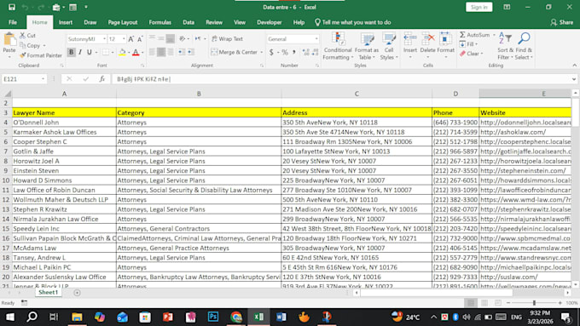Click the Orientation text angle icon

tap(182, 39)
